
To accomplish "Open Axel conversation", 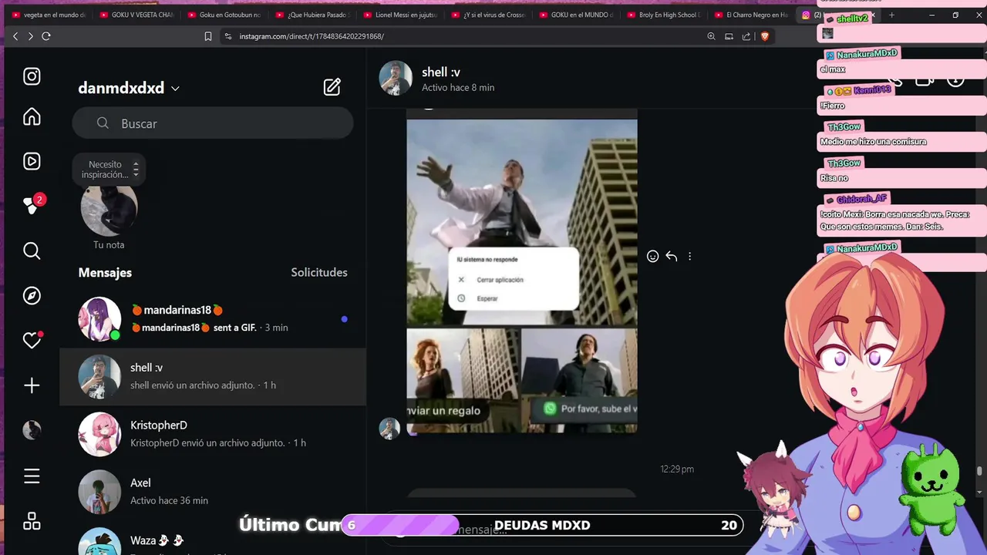I will 213,491.
